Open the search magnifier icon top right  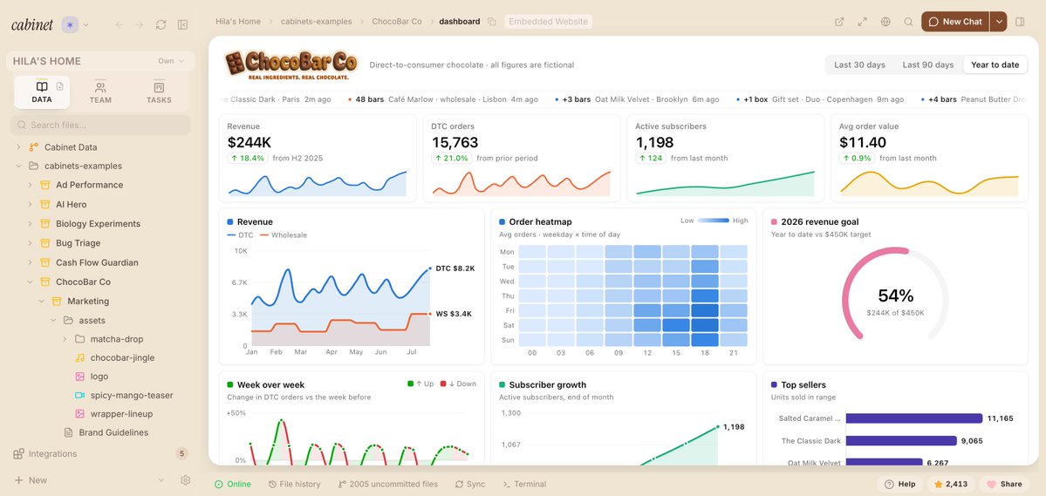[x=908, y=21]
